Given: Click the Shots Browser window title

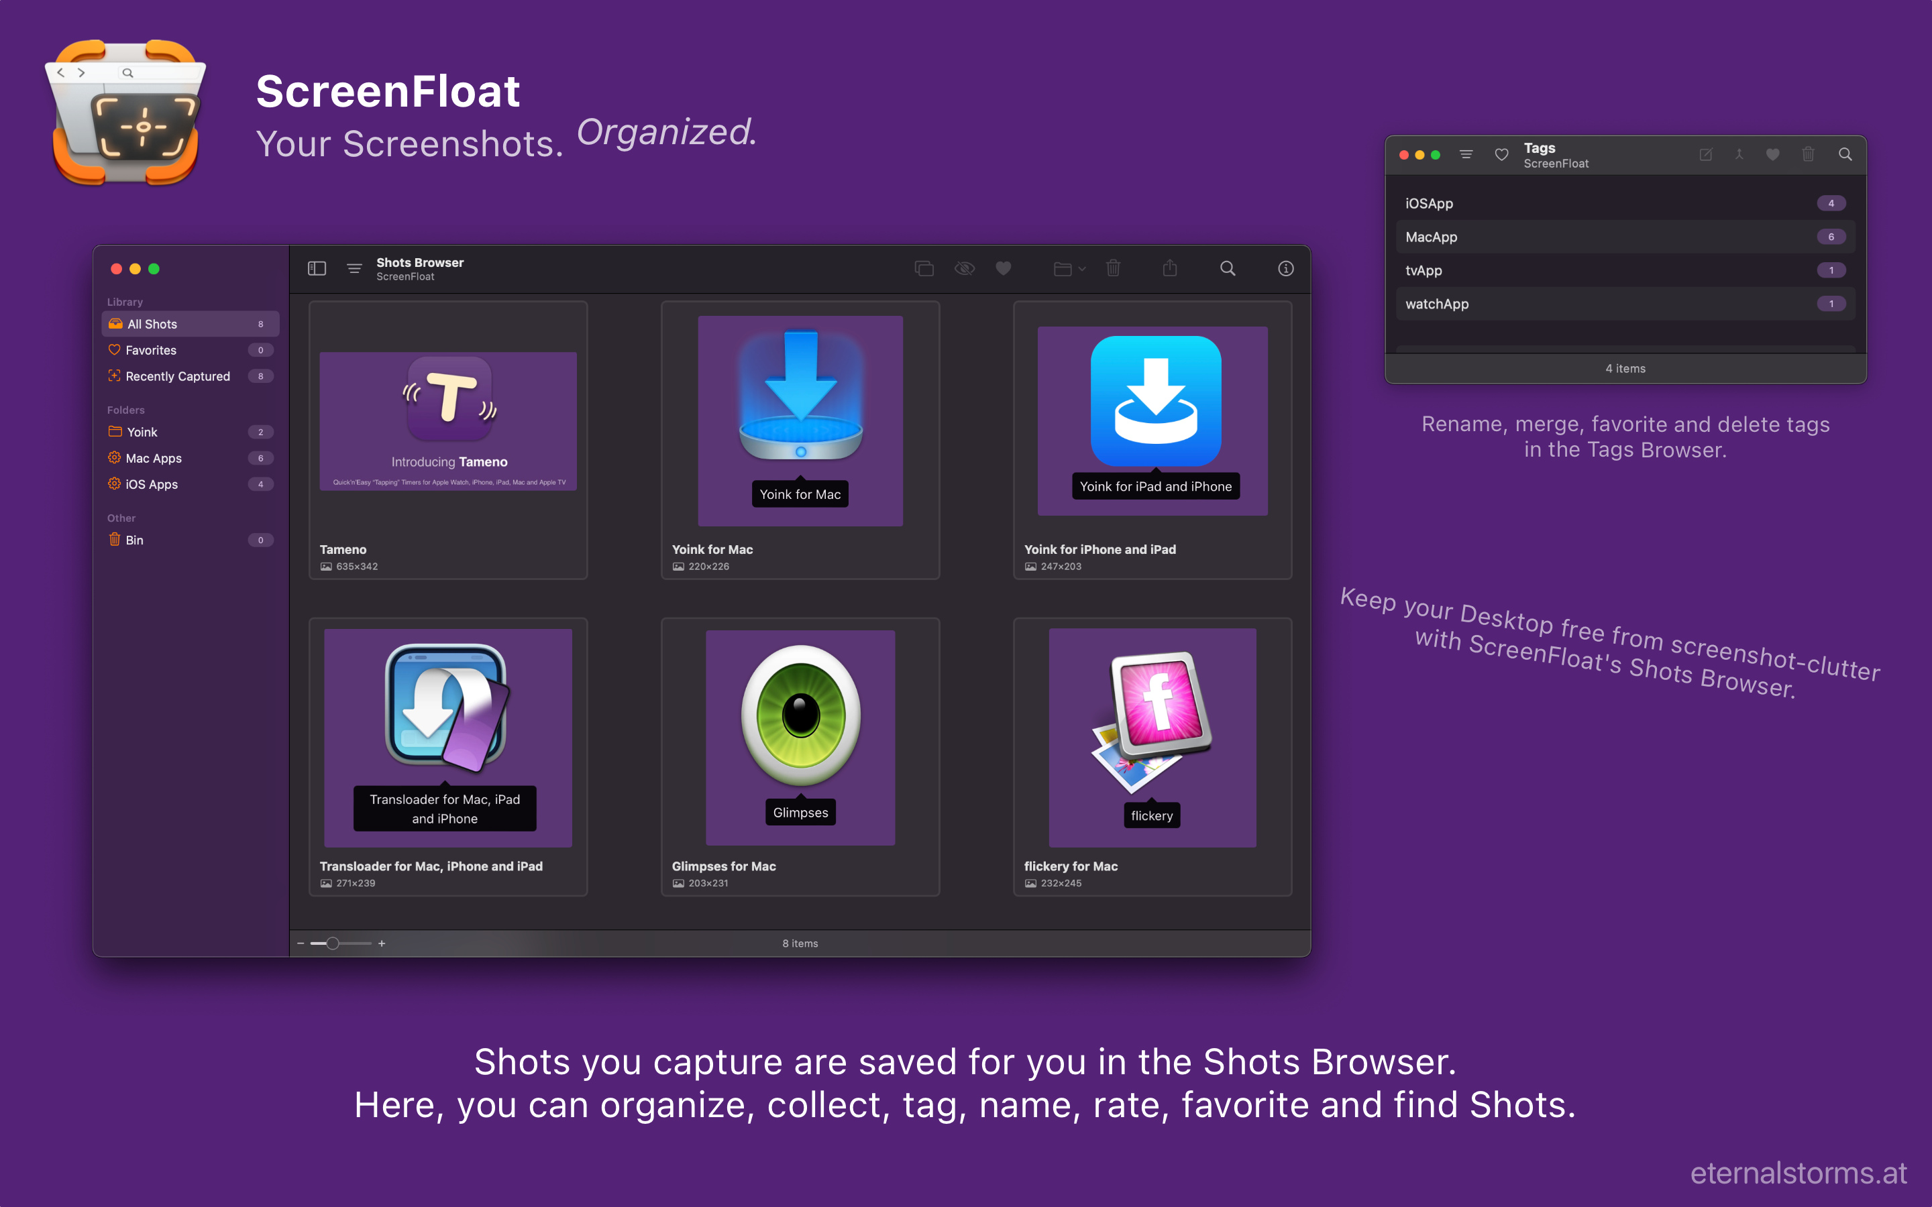Looking at the screenshot, I should click(x=420, y=263).
